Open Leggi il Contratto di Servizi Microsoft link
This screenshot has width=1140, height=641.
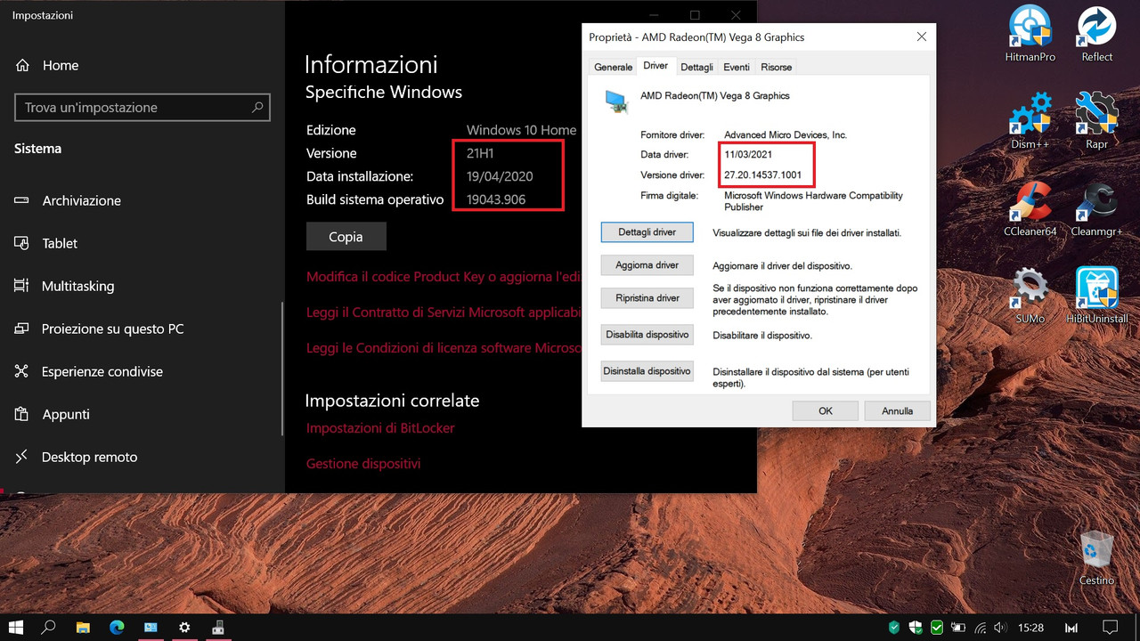(444, 312)
